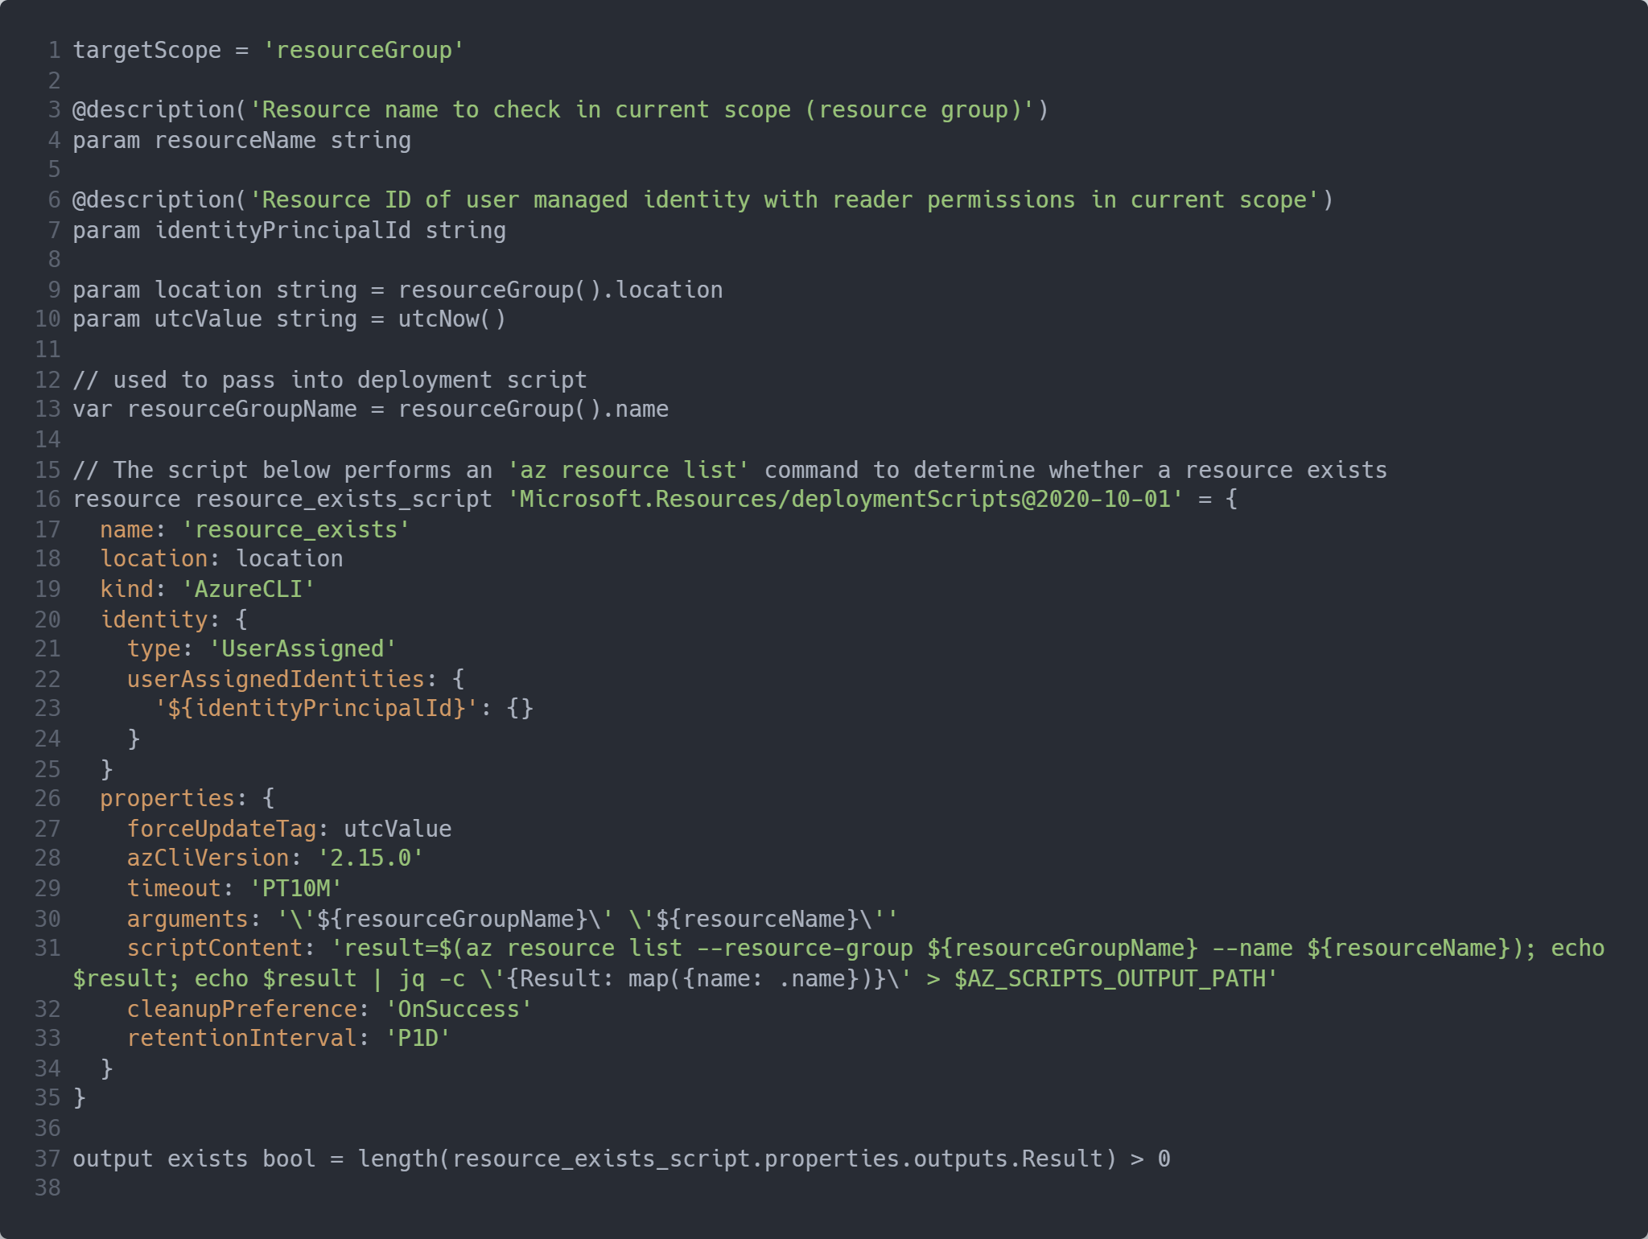Click the 'Microsoft.Resources/deploymentScripts@2020-10-01' string
This screenshot has width=1648, height=1239.
pos(846,500)
